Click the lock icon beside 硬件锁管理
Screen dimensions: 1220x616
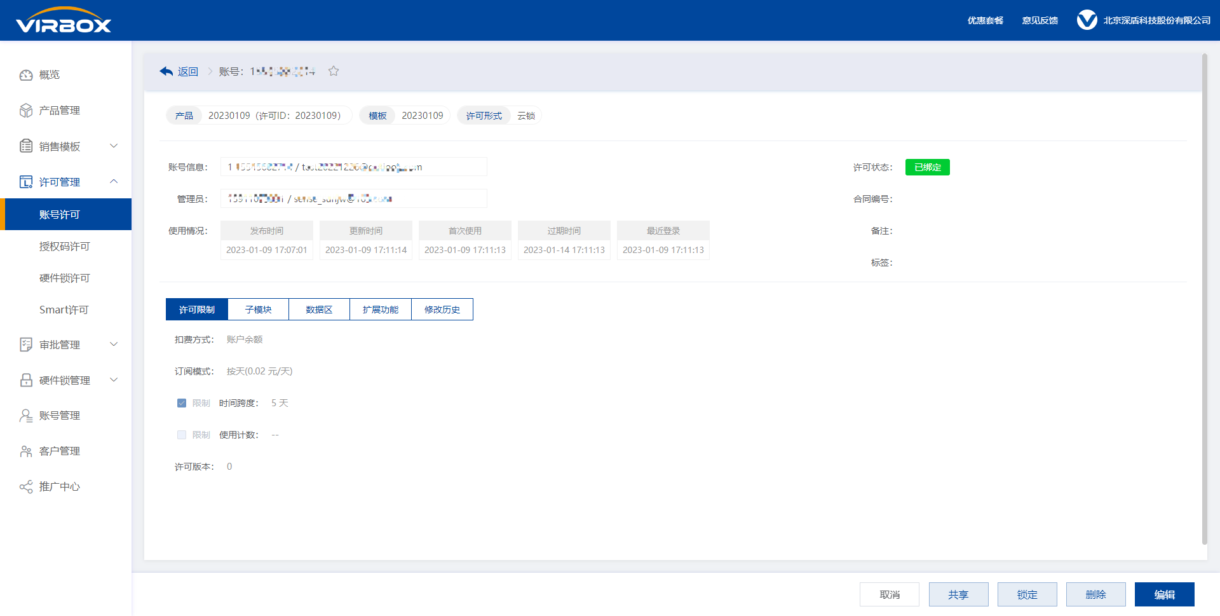pos(26,380)
